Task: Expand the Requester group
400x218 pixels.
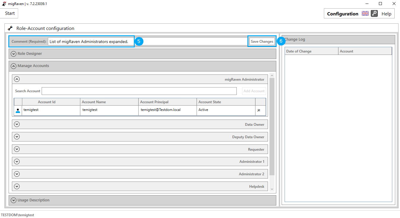Action: [17, 149]
